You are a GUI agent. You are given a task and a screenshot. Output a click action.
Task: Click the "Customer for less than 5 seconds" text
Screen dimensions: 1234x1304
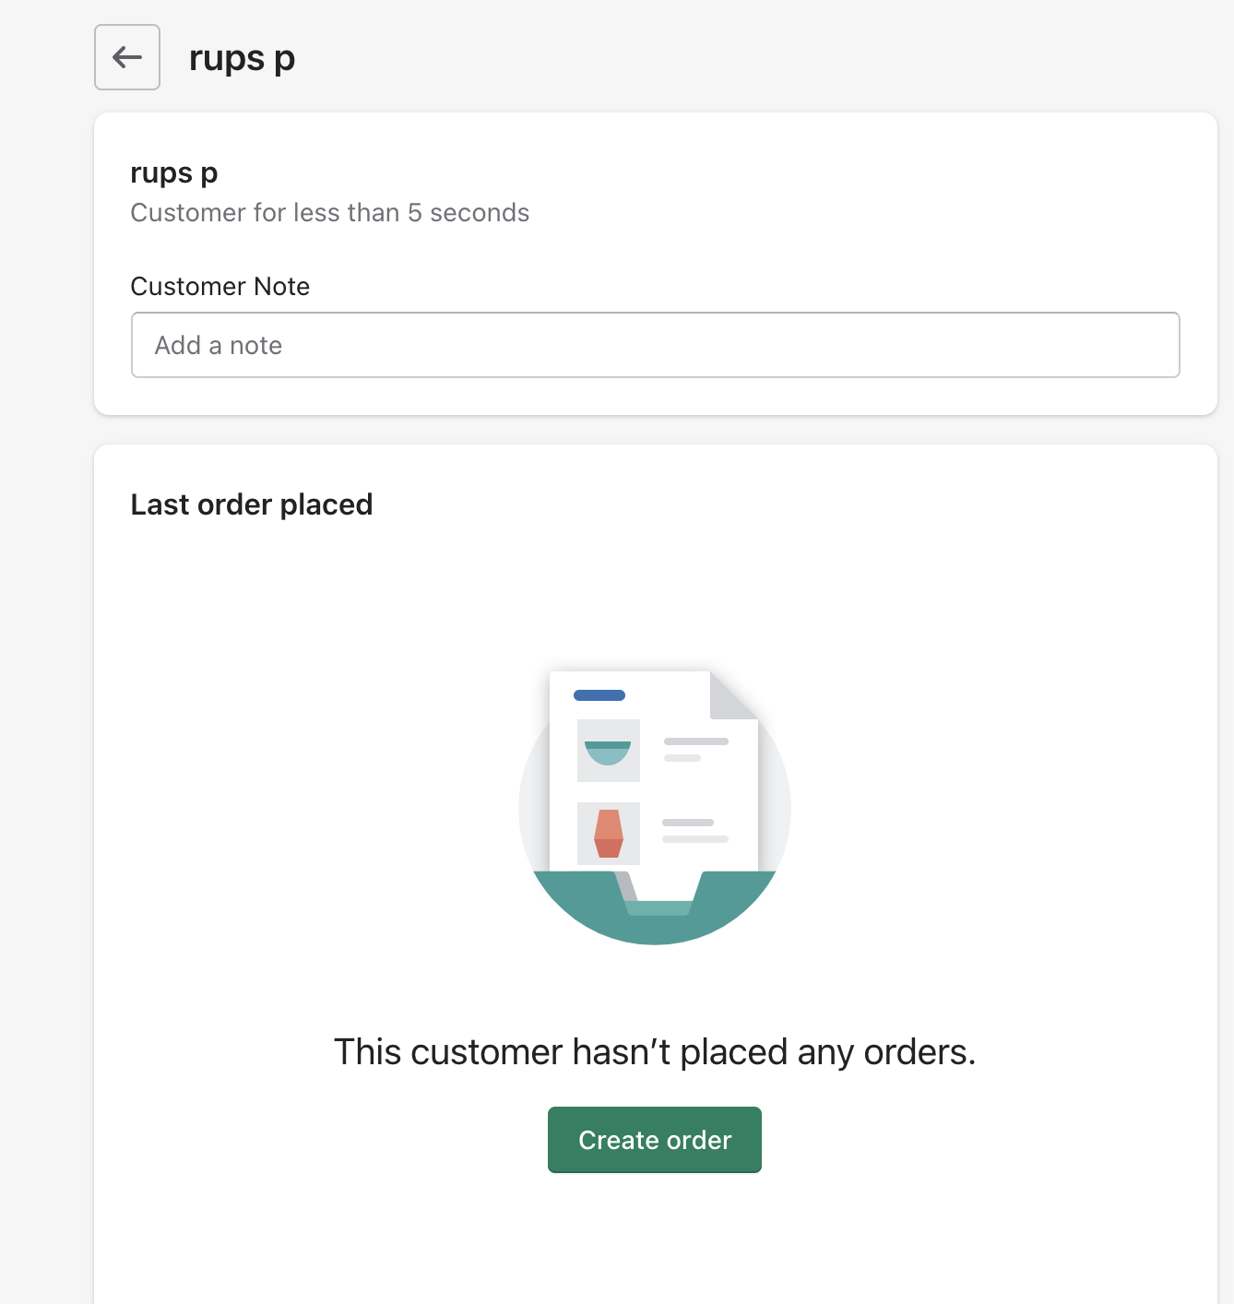pyautogui.click(x=329, y=213)
